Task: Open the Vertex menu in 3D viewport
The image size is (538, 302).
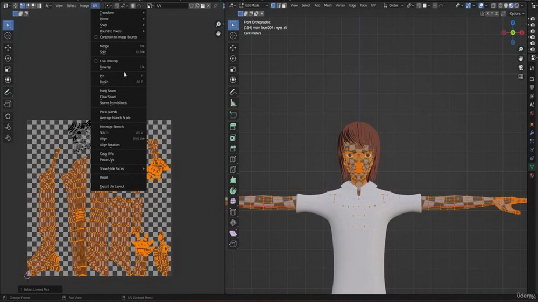Action: click(340, 5)
